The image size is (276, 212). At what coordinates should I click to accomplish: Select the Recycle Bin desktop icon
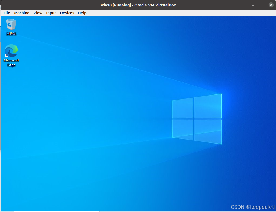click(x=11, y=24)
